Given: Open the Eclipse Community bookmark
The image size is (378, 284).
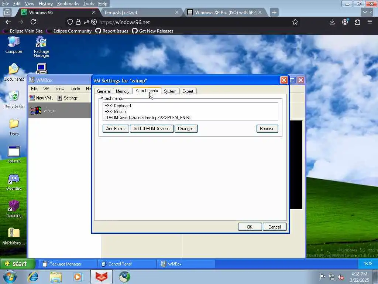Looking at the screenshot, I should (69, 31).
